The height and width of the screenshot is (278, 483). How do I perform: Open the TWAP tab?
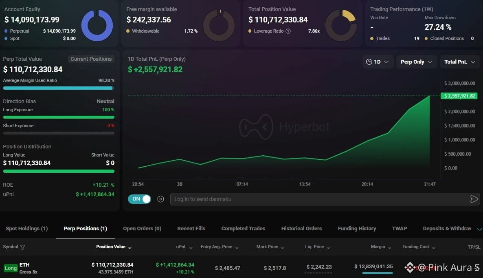[400, 228]
